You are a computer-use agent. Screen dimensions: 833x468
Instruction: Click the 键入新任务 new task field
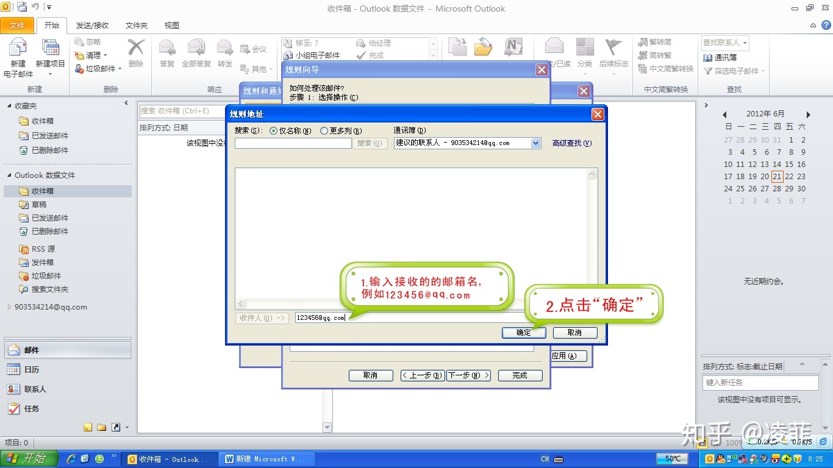(x=760, y=383)
